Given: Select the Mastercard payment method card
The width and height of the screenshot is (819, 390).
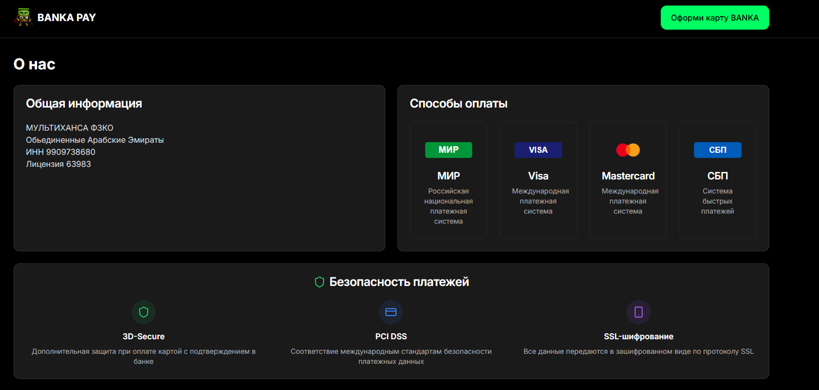Looking at the screenshot, I should [x=628, y=180].
